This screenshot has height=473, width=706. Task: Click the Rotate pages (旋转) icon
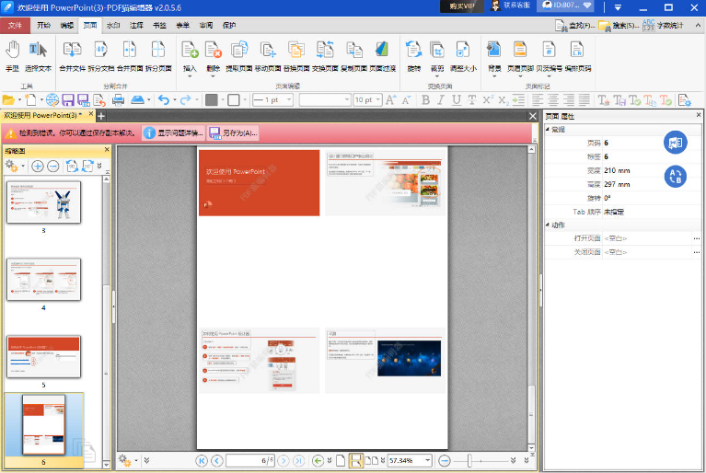[413, 54]
